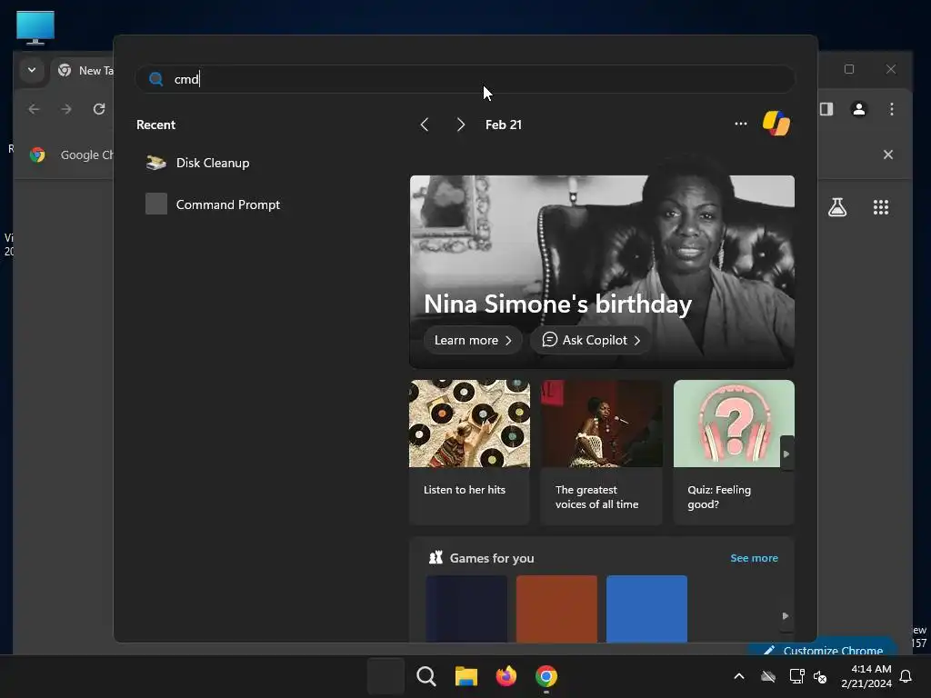This screenshot has height=698, width=931.
Task: Click the Customize Chrome button
Action: pyautogui.click(x=824, y=649)
